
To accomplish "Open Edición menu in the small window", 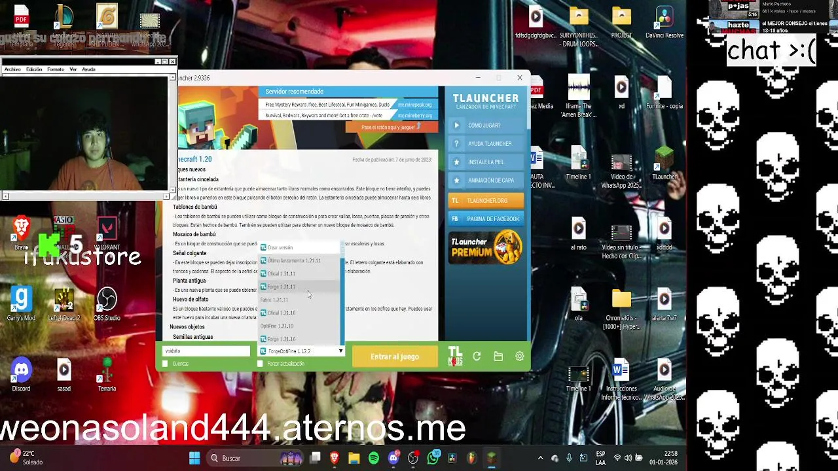I will point(34,69).
